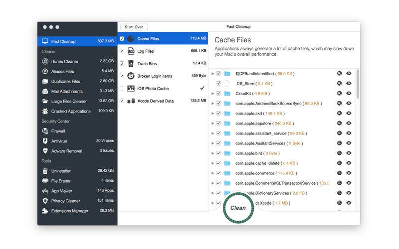Click the Fast Cleanup monitor icon
The image size is (399, 249).
pos(45,41)
